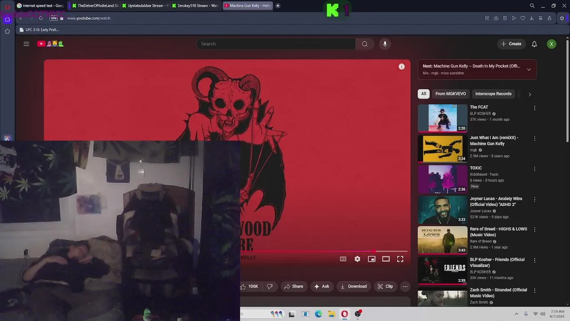Open OBS Studio from taskbar
Viewport: 570px width, 321px height.
[x=358, y=314]
